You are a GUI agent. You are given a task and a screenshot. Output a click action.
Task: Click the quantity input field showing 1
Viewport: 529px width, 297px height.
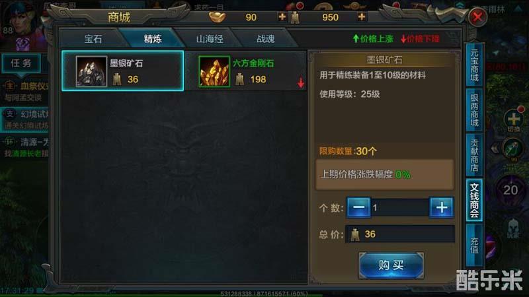click(400, 207)
